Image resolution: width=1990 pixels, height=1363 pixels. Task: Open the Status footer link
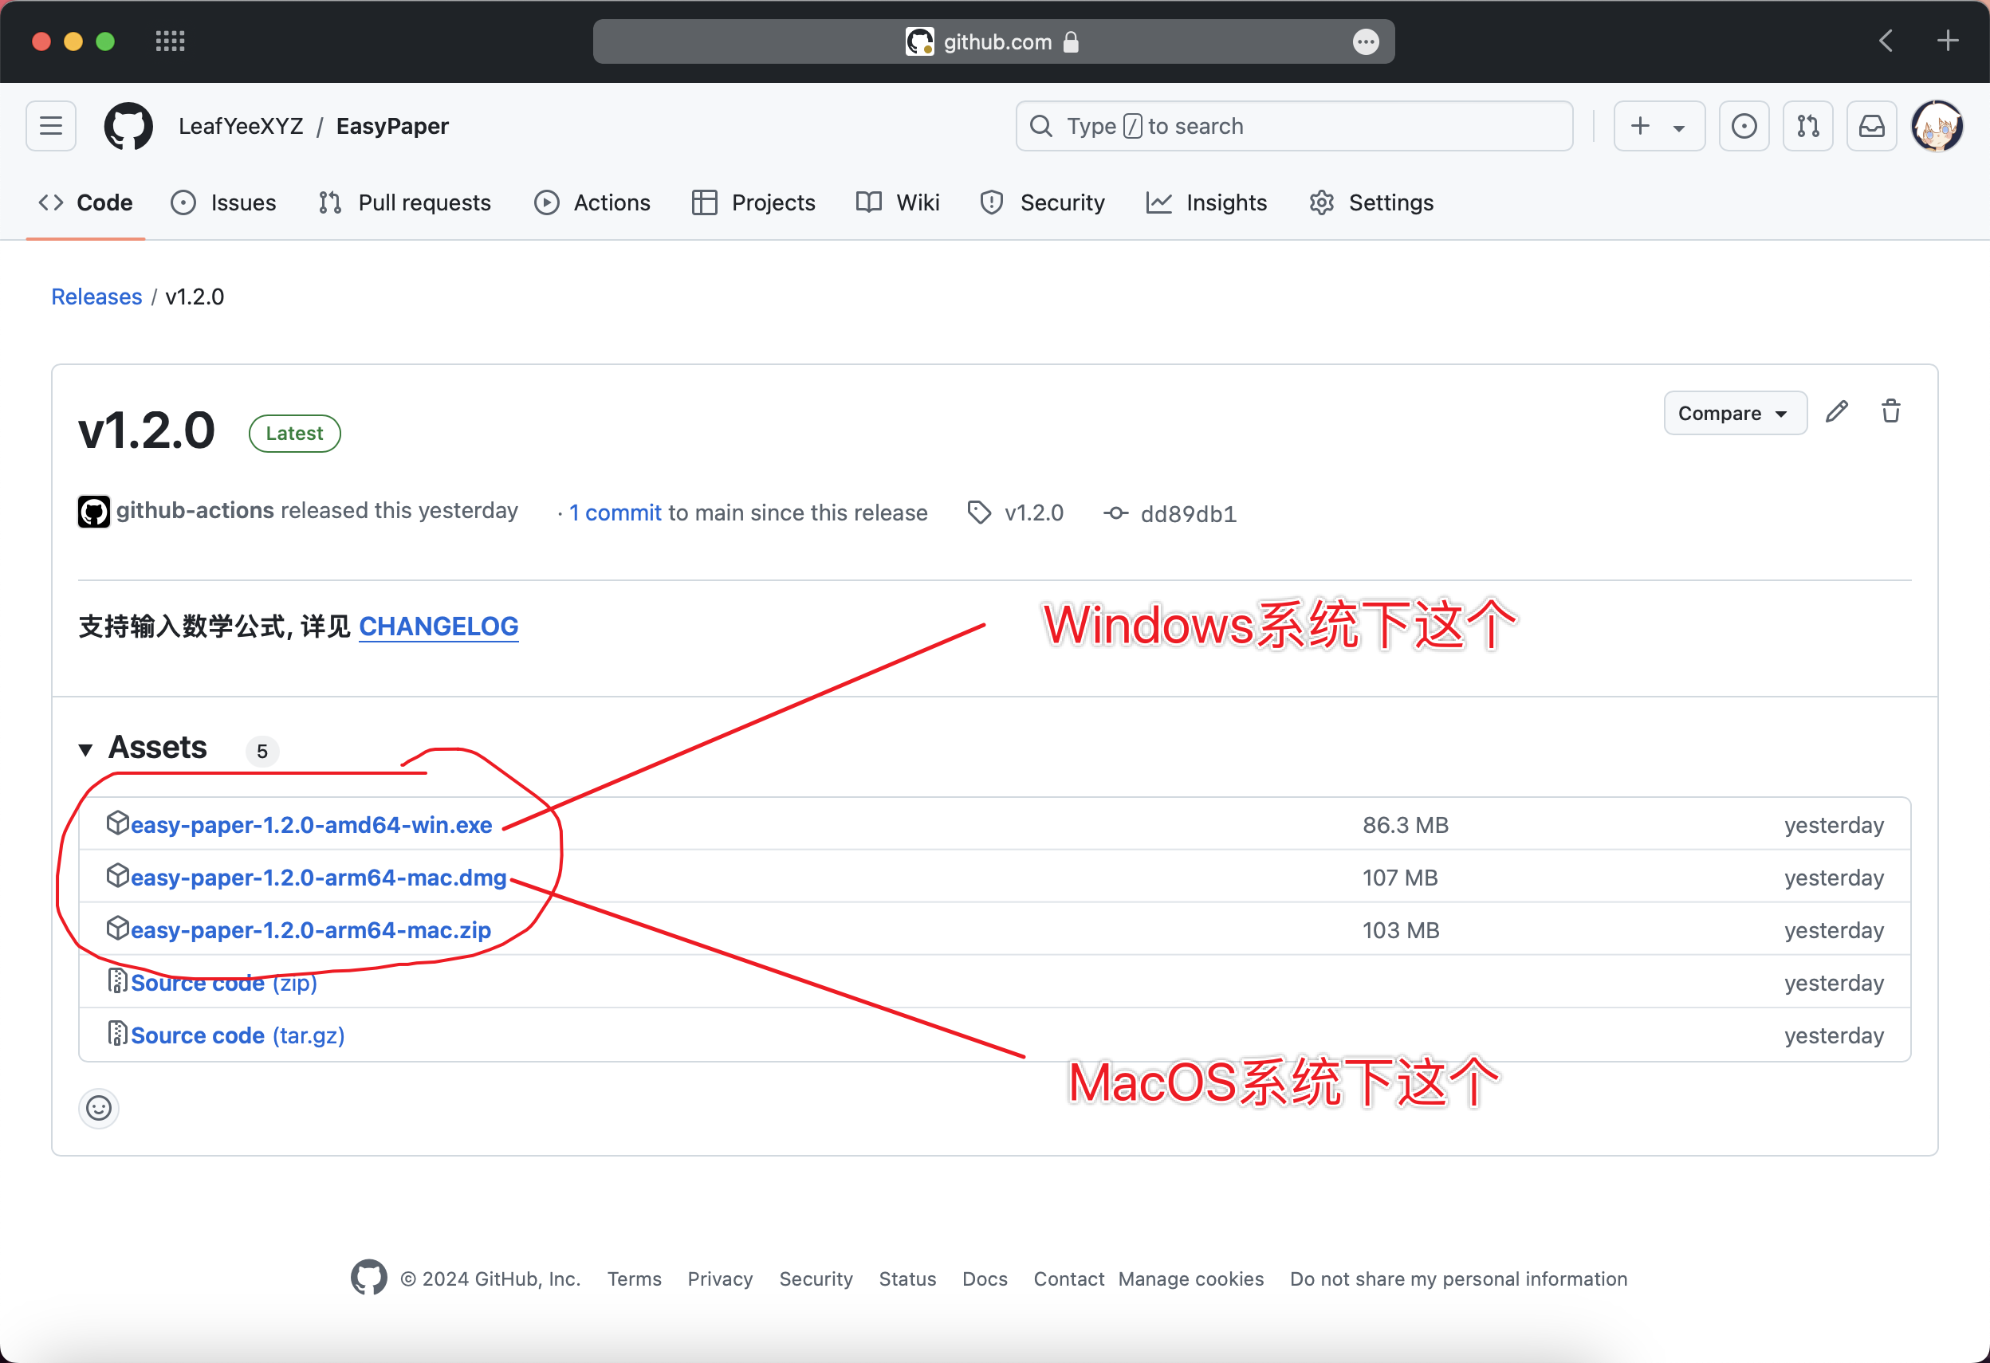(x=907, y=1279)
